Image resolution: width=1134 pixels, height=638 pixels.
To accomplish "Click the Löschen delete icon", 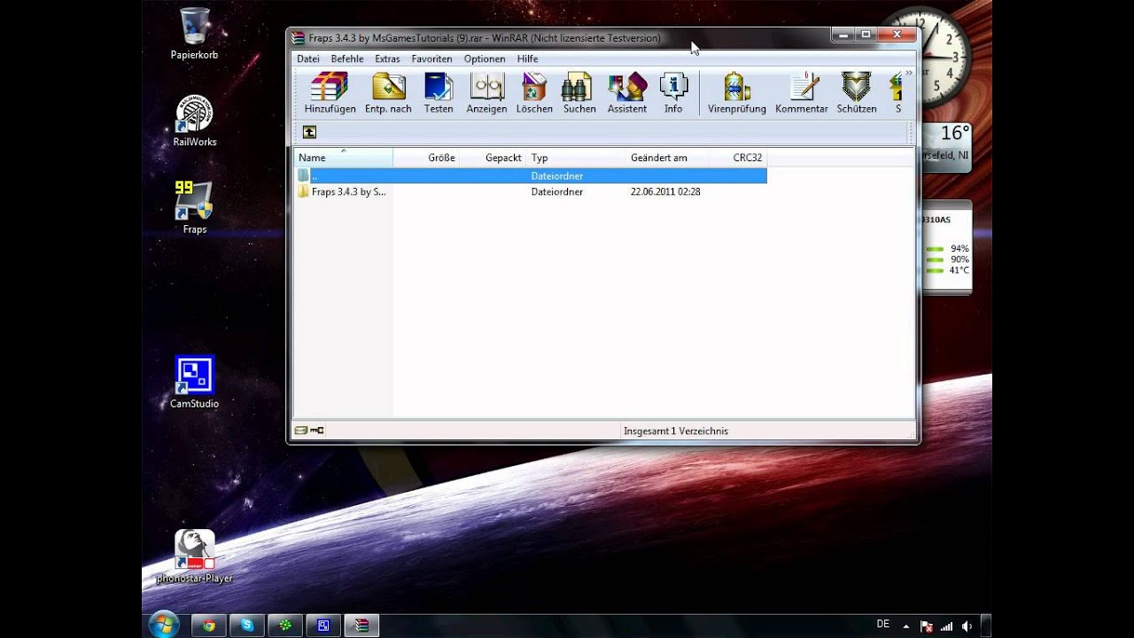I will click(534, 93).
